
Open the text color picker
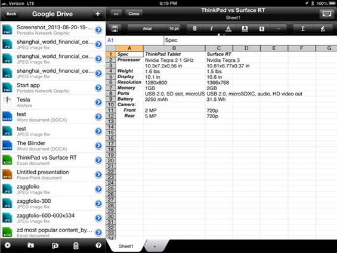pyautogui.click(x=228, y=29)
